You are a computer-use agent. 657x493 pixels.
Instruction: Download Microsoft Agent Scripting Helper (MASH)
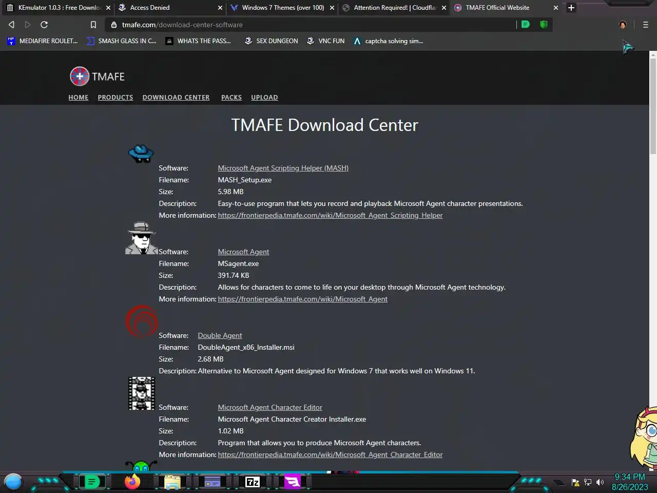pyautogui.click(x=283, y=168)
